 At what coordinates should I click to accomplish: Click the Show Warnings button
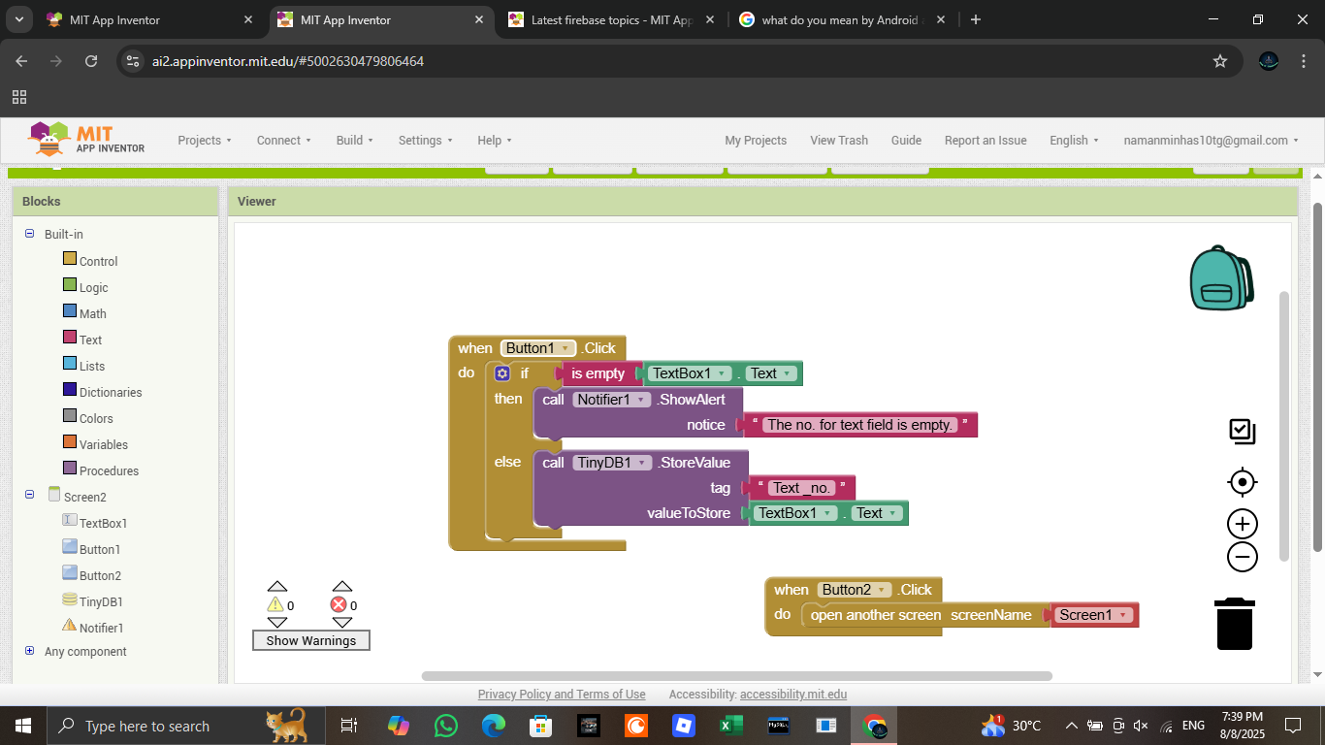click(310, 640)
